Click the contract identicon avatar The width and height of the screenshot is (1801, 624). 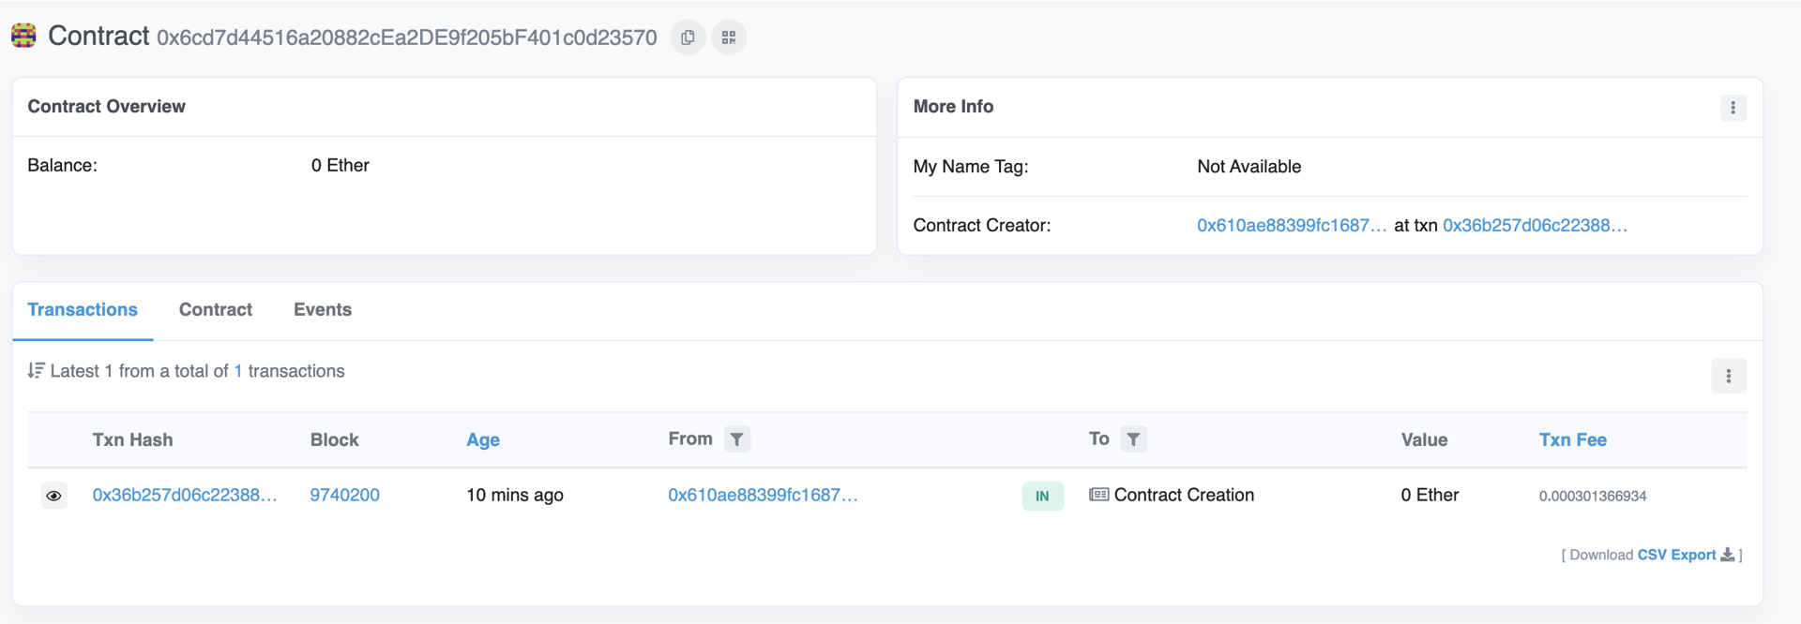coord(23,36)
